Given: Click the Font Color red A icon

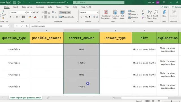Looking at the screenshot, I should tap(35, 17).
